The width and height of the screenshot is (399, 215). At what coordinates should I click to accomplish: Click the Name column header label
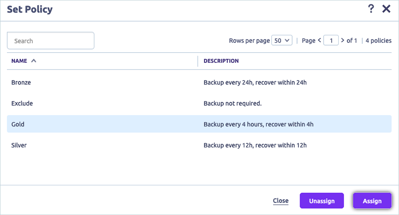pos(19,61)
